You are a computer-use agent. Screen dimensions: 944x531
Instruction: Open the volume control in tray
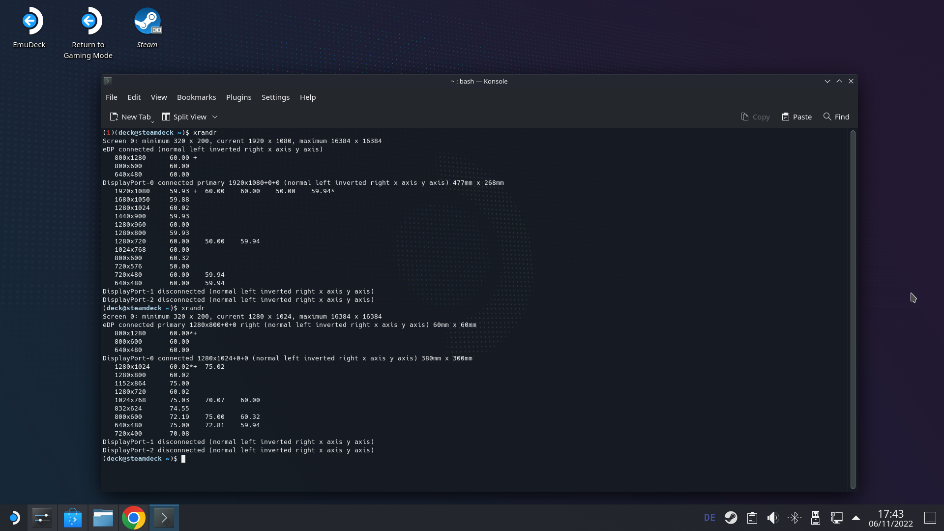tap(773, 518)
